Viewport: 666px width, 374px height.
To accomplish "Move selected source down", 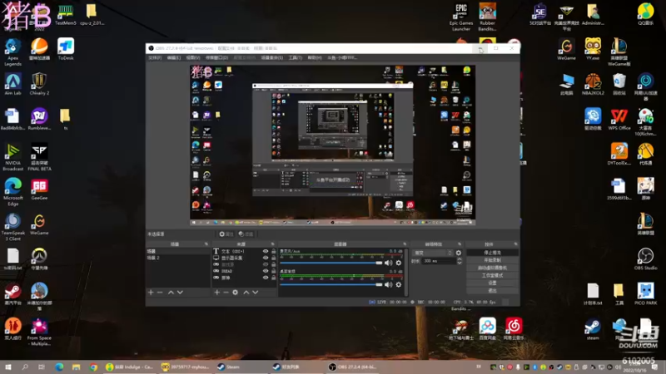I will (x=256, y=293).
